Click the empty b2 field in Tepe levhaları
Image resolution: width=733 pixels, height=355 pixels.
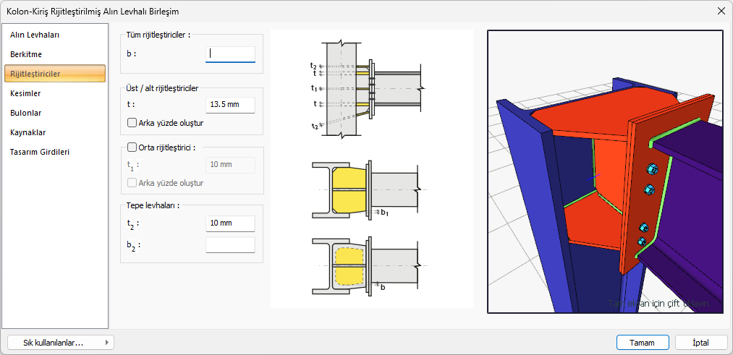(x=230, y=245)
